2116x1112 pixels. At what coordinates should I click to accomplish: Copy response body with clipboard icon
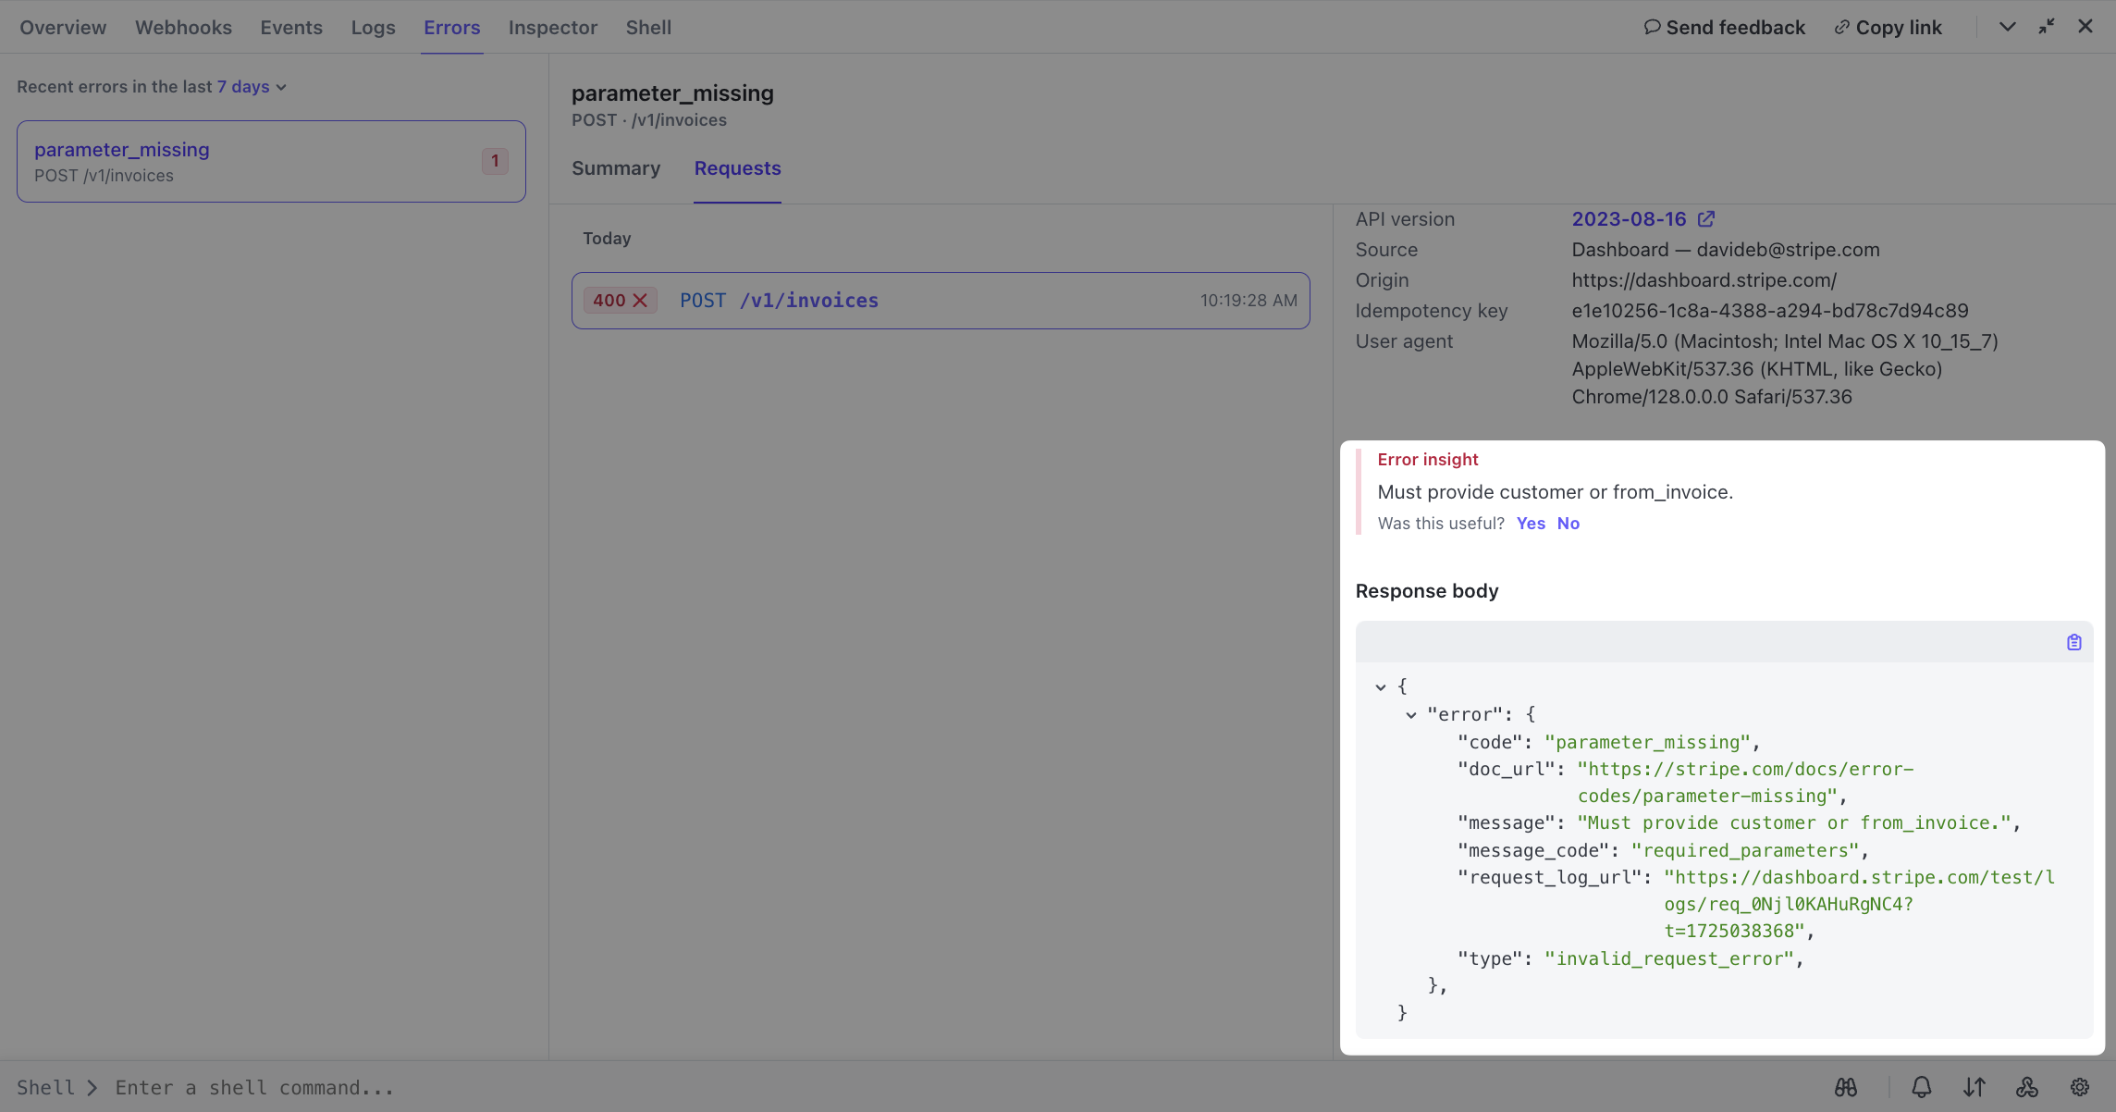pos(2074,642)
